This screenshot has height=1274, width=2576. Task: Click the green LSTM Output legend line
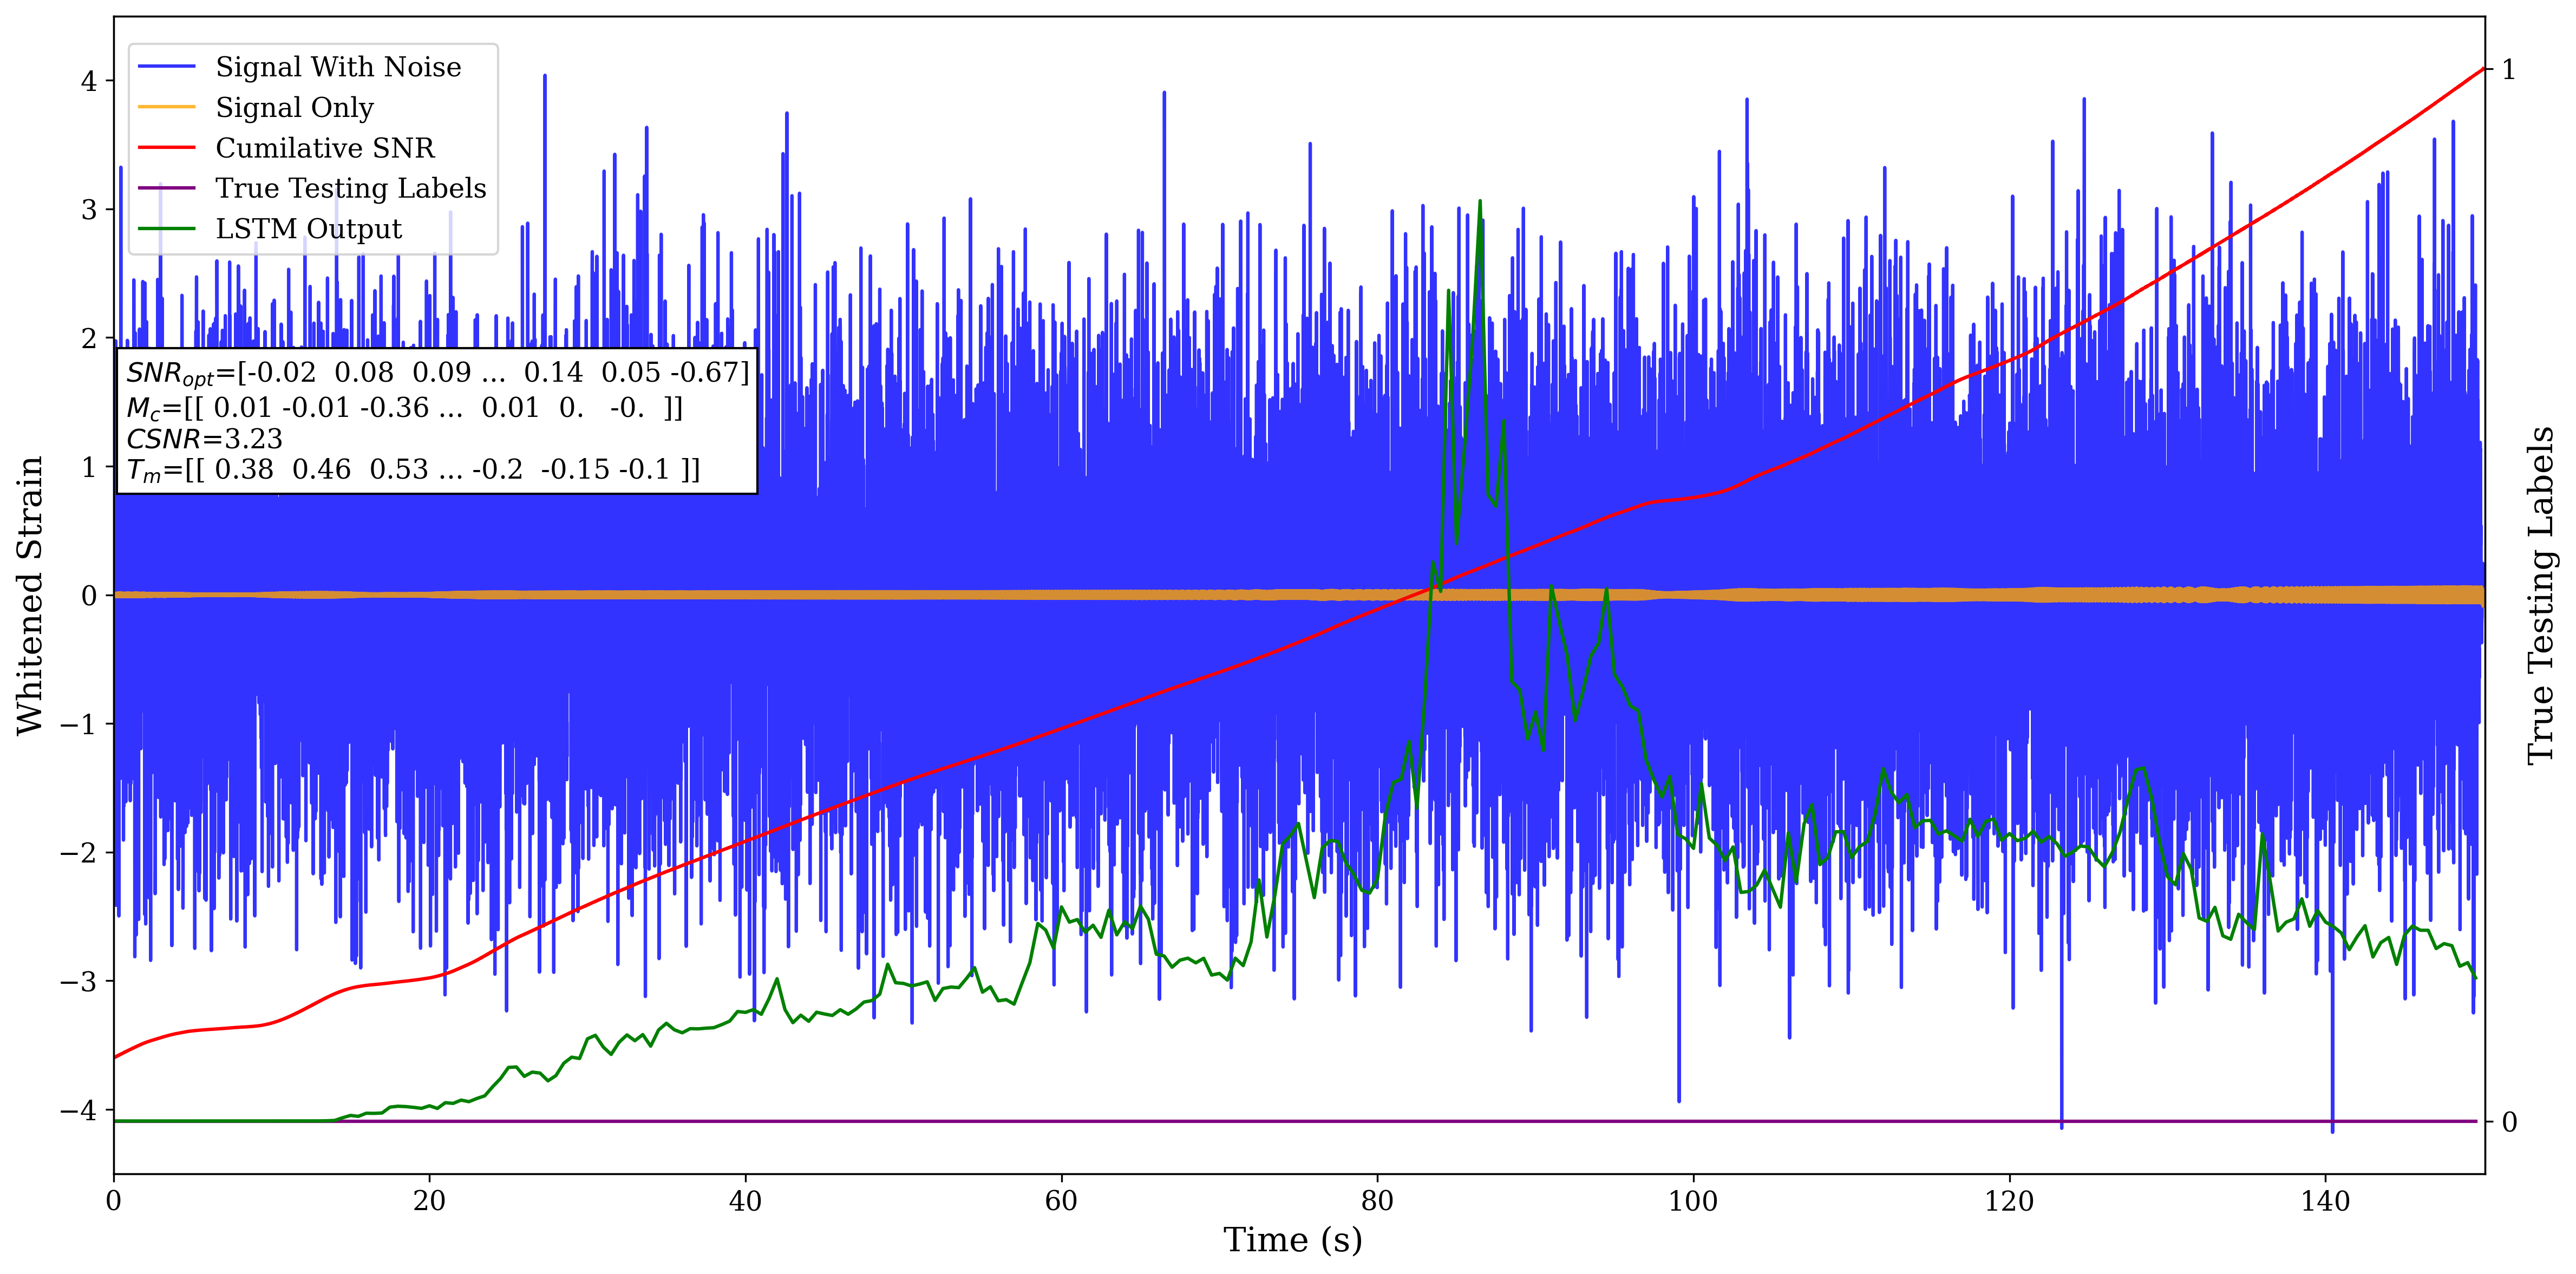[x=167, y=229]
